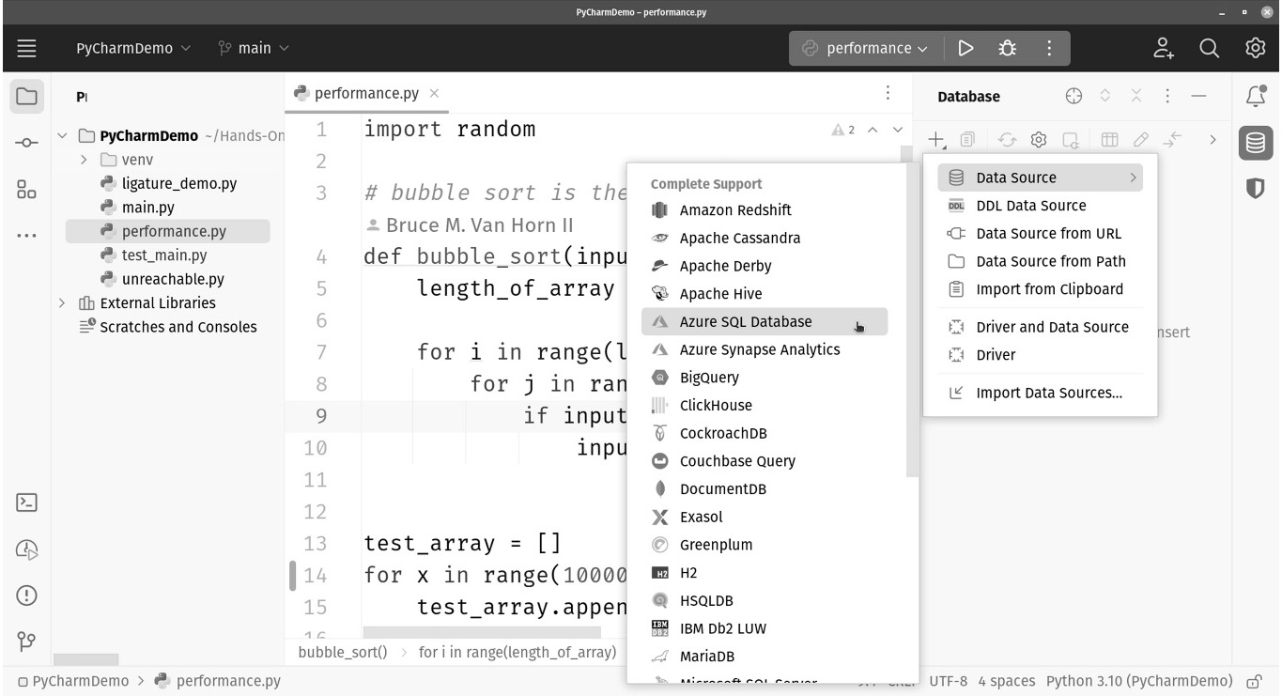Hide the Database panel
This screenshot has height=696, width=1282.
(x=1197, y=96)
